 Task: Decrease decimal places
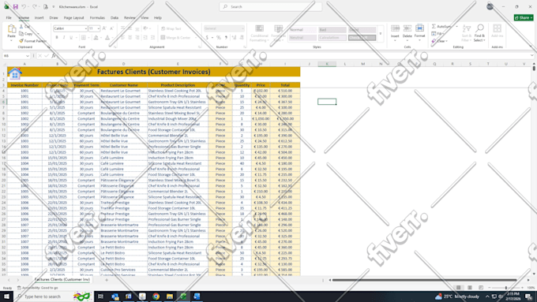pos(242,37)
